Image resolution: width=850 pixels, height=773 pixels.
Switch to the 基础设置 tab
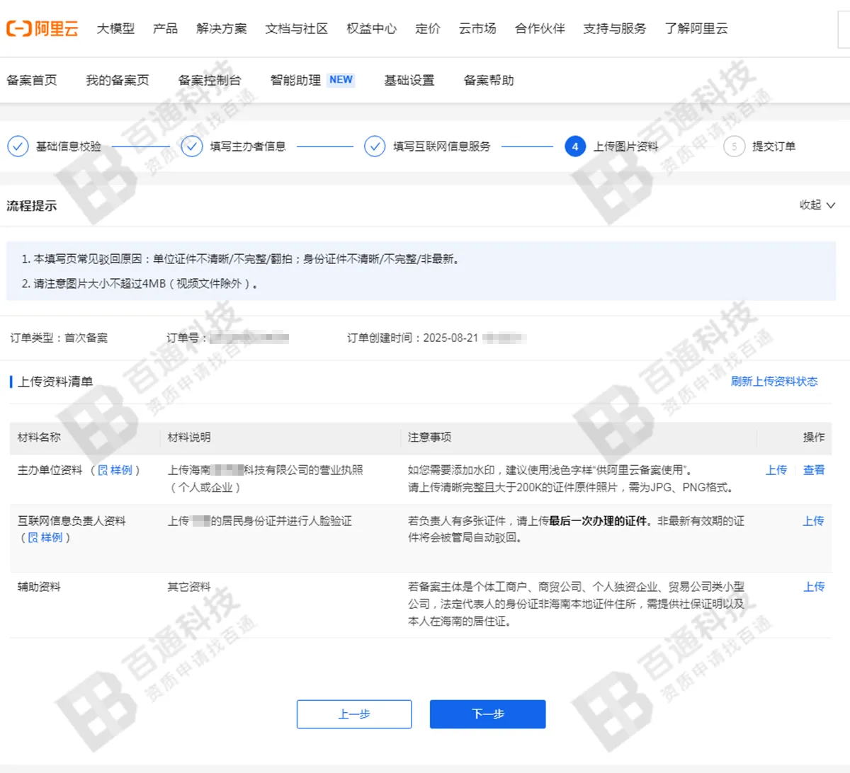click(409, 80)
